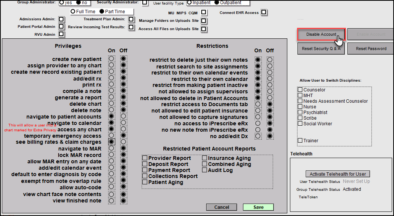
Task: Cancel the privilege changes
Action: [x=222, y=207]
